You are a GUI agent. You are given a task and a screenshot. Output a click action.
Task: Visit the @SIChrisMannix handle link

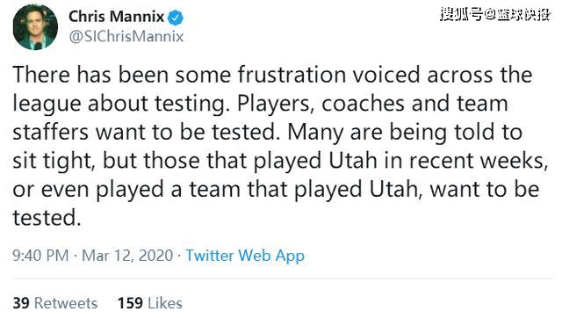[x=126, y=37]
